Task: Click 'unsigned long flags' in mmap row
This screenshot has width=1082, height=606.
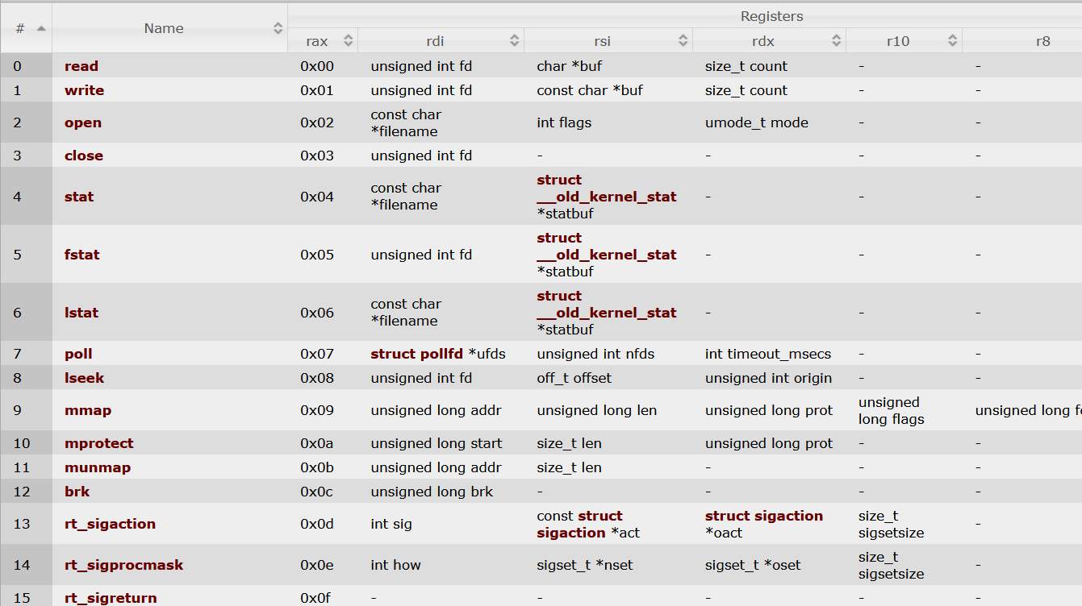Action: click(892, 410)
